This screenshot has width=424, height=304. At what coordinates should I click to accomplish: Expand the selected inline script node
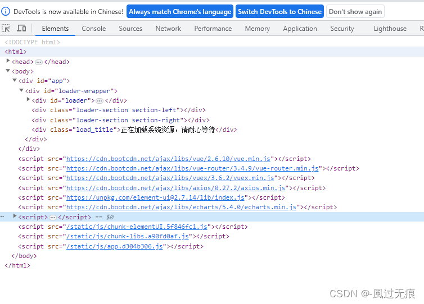pyautogui.click(x=15, y=217)
